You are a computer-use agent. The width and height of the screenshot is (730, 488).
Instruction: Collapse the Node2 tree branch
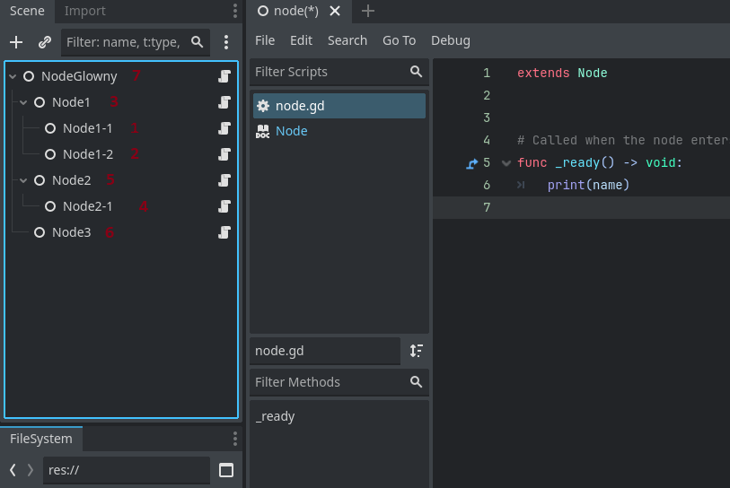pos(23,180)
